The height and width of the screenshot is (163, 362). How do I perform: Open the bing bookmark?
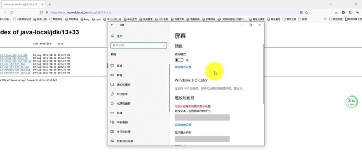coord(85,19)
